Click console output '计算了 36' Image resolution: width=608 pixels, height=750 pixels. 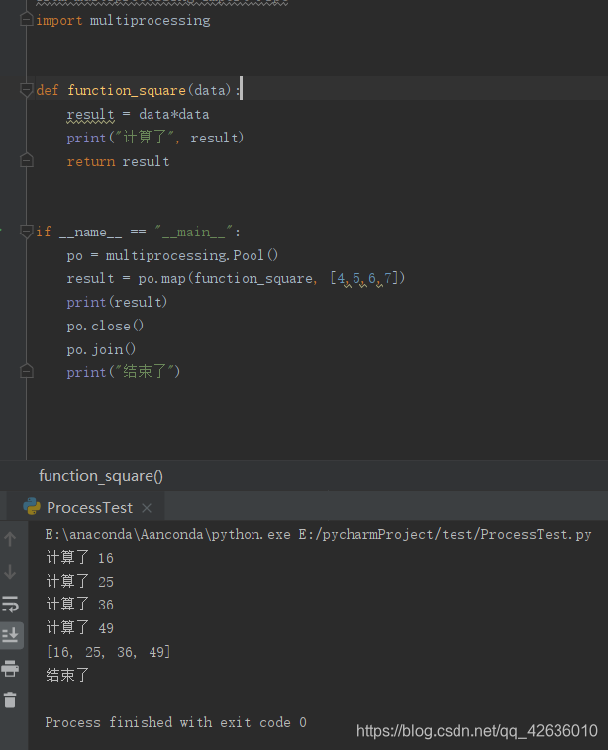(x=79, y=605)
